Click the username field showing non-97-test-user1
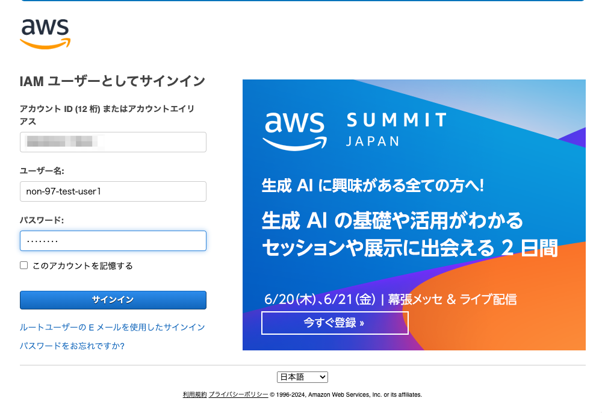This screenshot has width=602, height=413. coord(113,191)
